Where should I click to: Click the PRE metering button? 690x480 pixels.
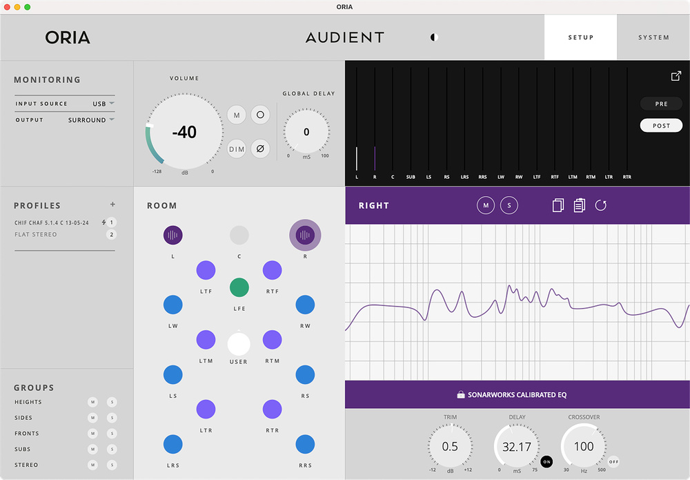[661, 104]
